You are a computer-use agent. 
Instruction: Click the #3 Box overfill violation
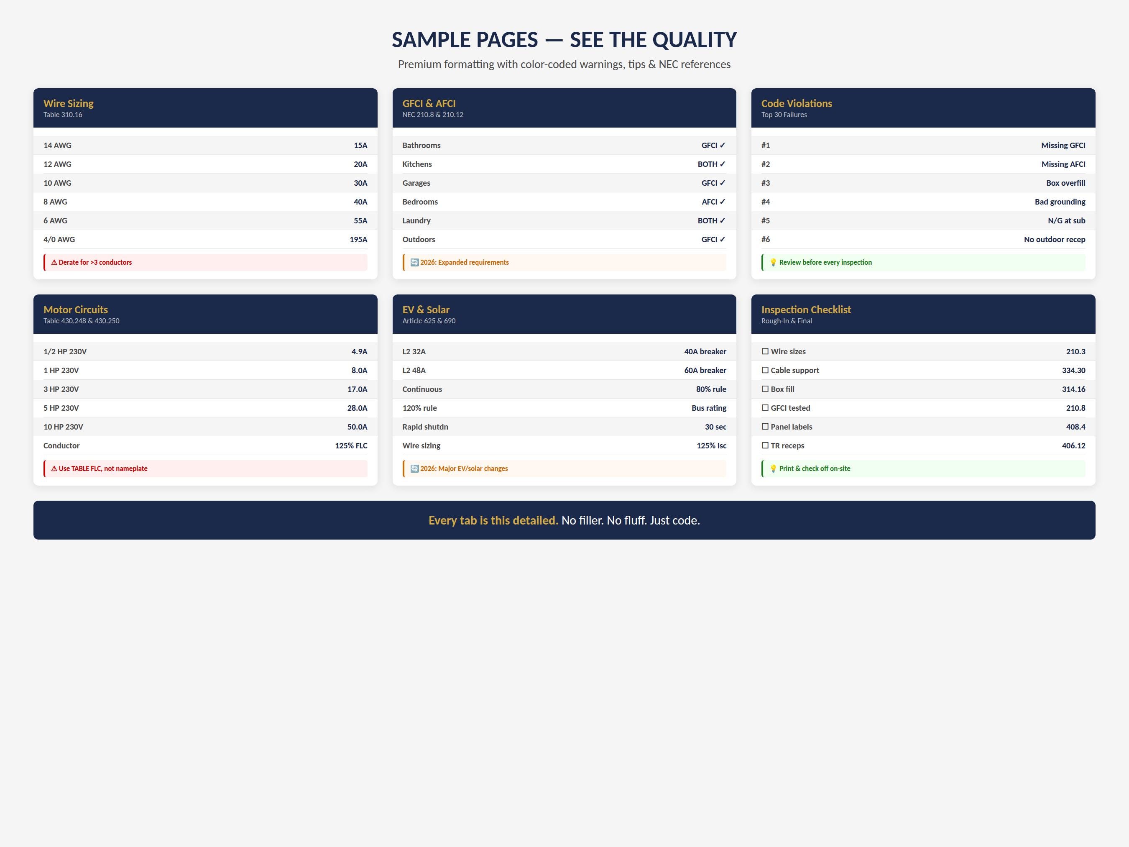[x=923, y=183]
